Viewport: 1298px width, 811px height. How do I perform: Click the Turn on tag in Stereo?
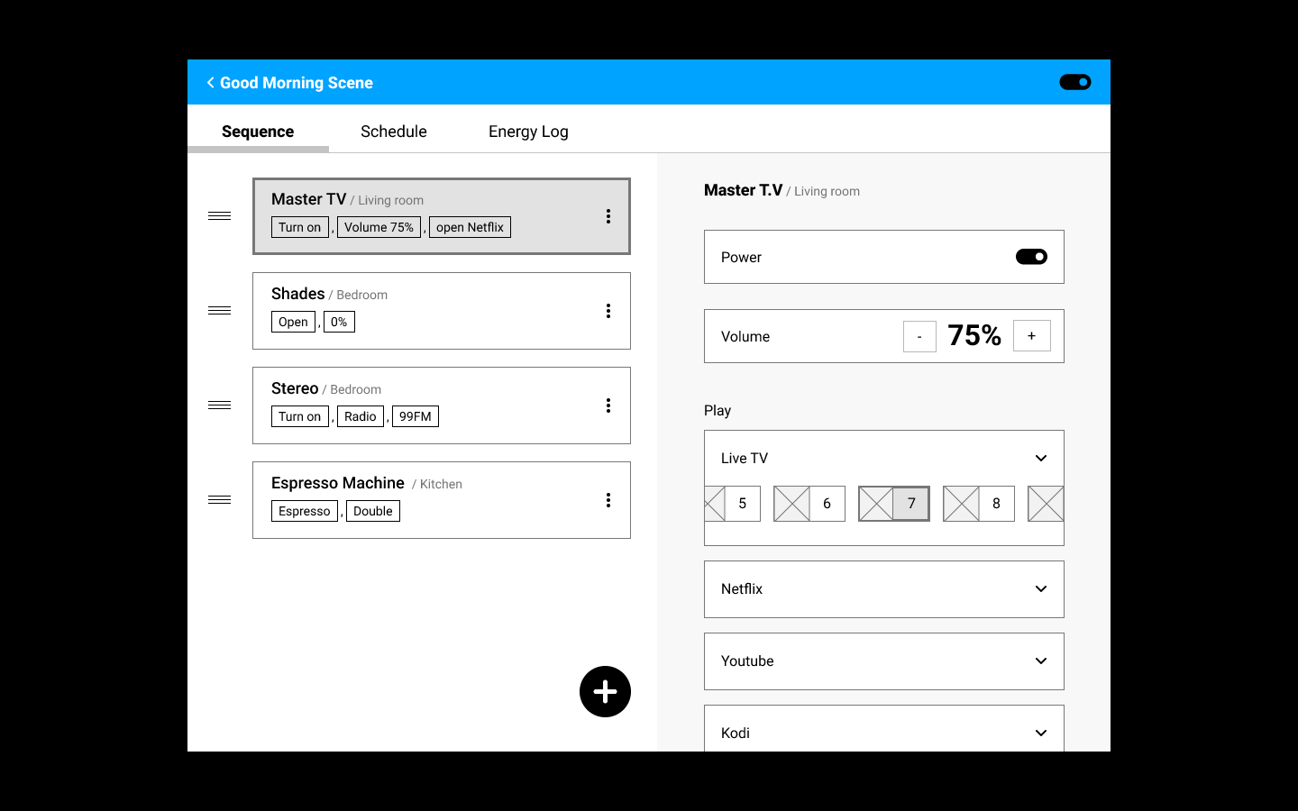[x=300, y=416]
